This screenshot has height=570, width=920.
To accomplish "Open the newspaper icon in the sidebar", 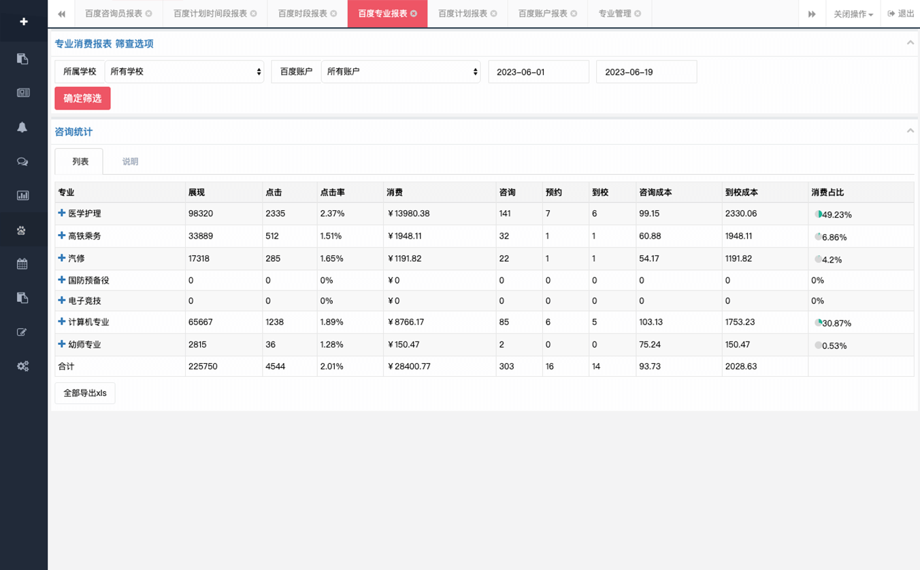I will [23, 93].
